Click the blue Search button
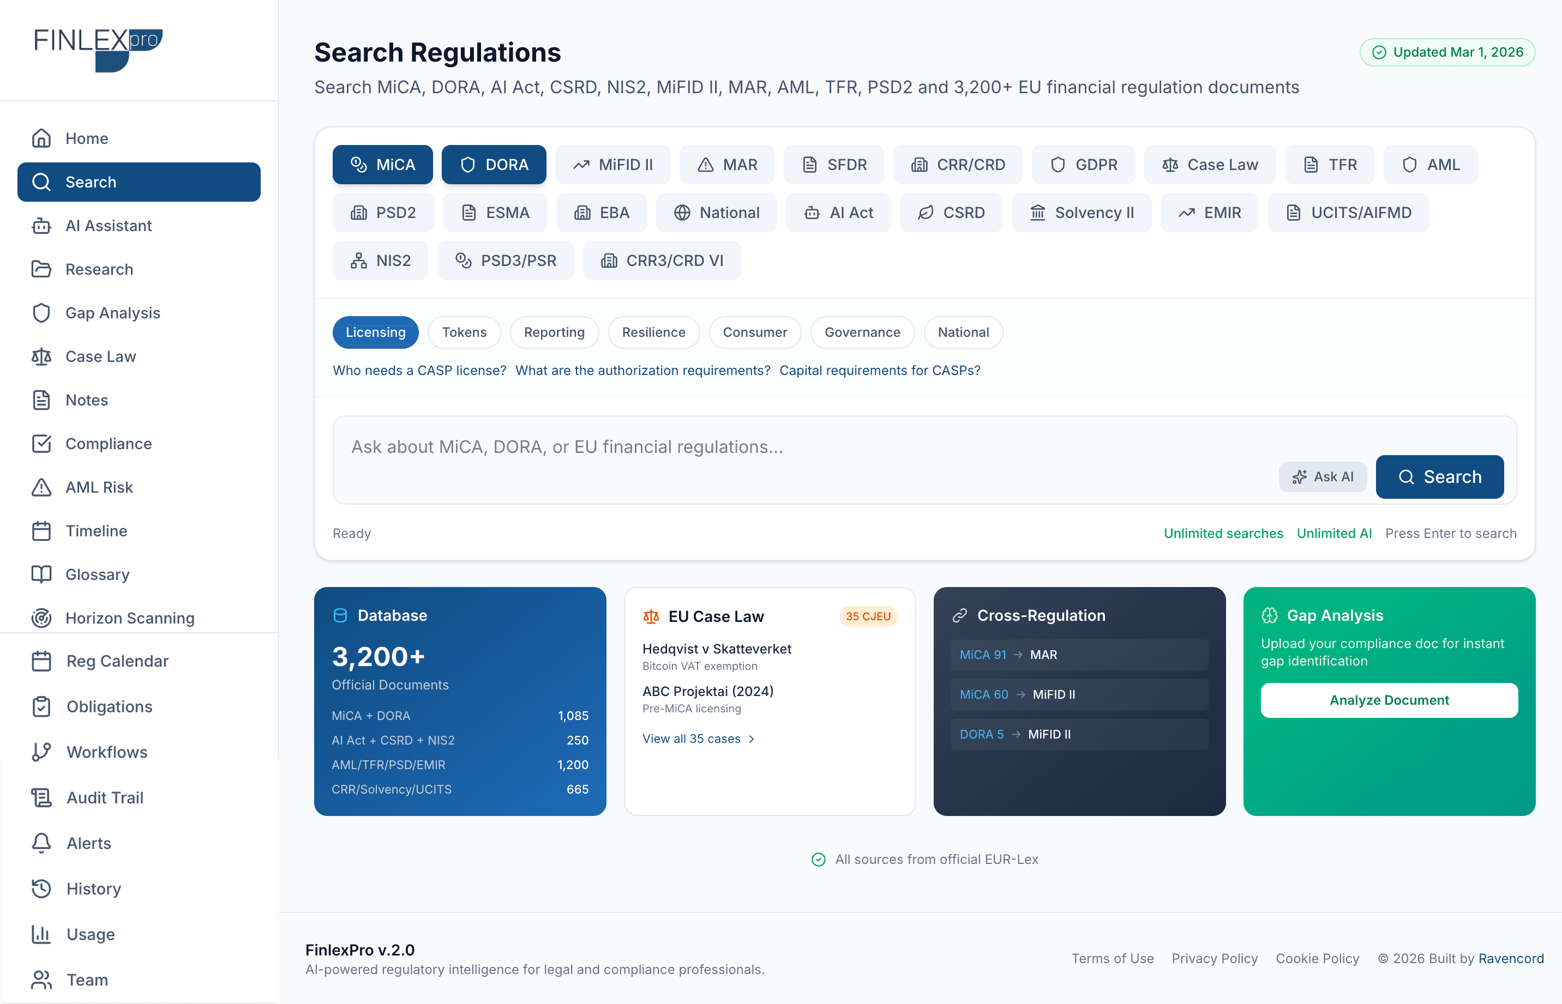 pyautogui.click(x=1439, y=476)
